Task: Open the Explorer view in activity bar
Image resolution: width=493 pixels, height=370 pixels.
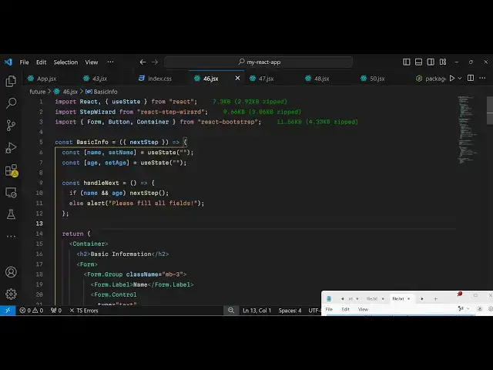Action: (x=11, y=81)
